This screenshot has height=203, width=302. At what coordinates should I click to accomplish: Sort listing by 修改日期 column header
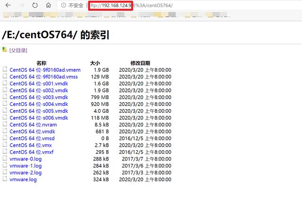140,63
